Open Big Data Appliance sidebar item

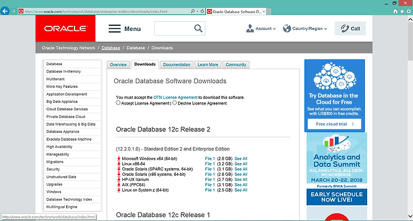[x=72, y=102]
